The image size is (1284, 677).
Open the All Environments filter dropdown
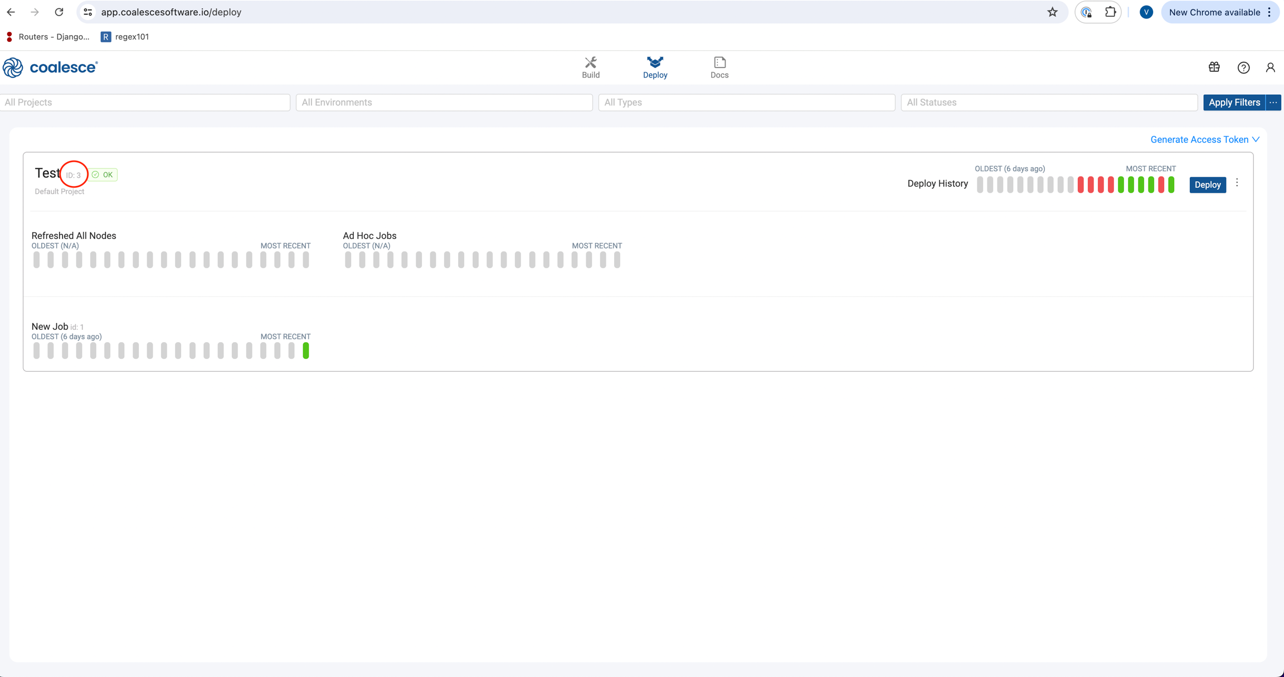point(444,103)
